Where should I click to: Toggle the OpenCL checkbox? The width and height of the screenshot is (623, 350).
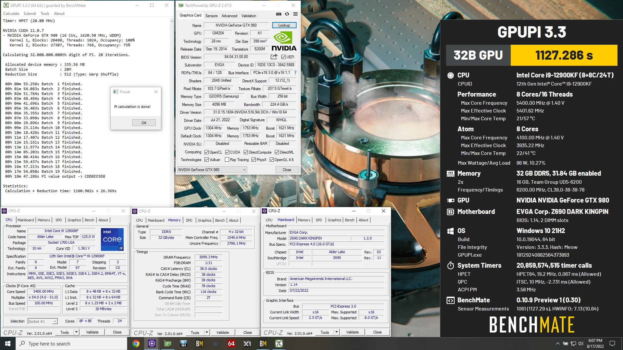(206, 152)
